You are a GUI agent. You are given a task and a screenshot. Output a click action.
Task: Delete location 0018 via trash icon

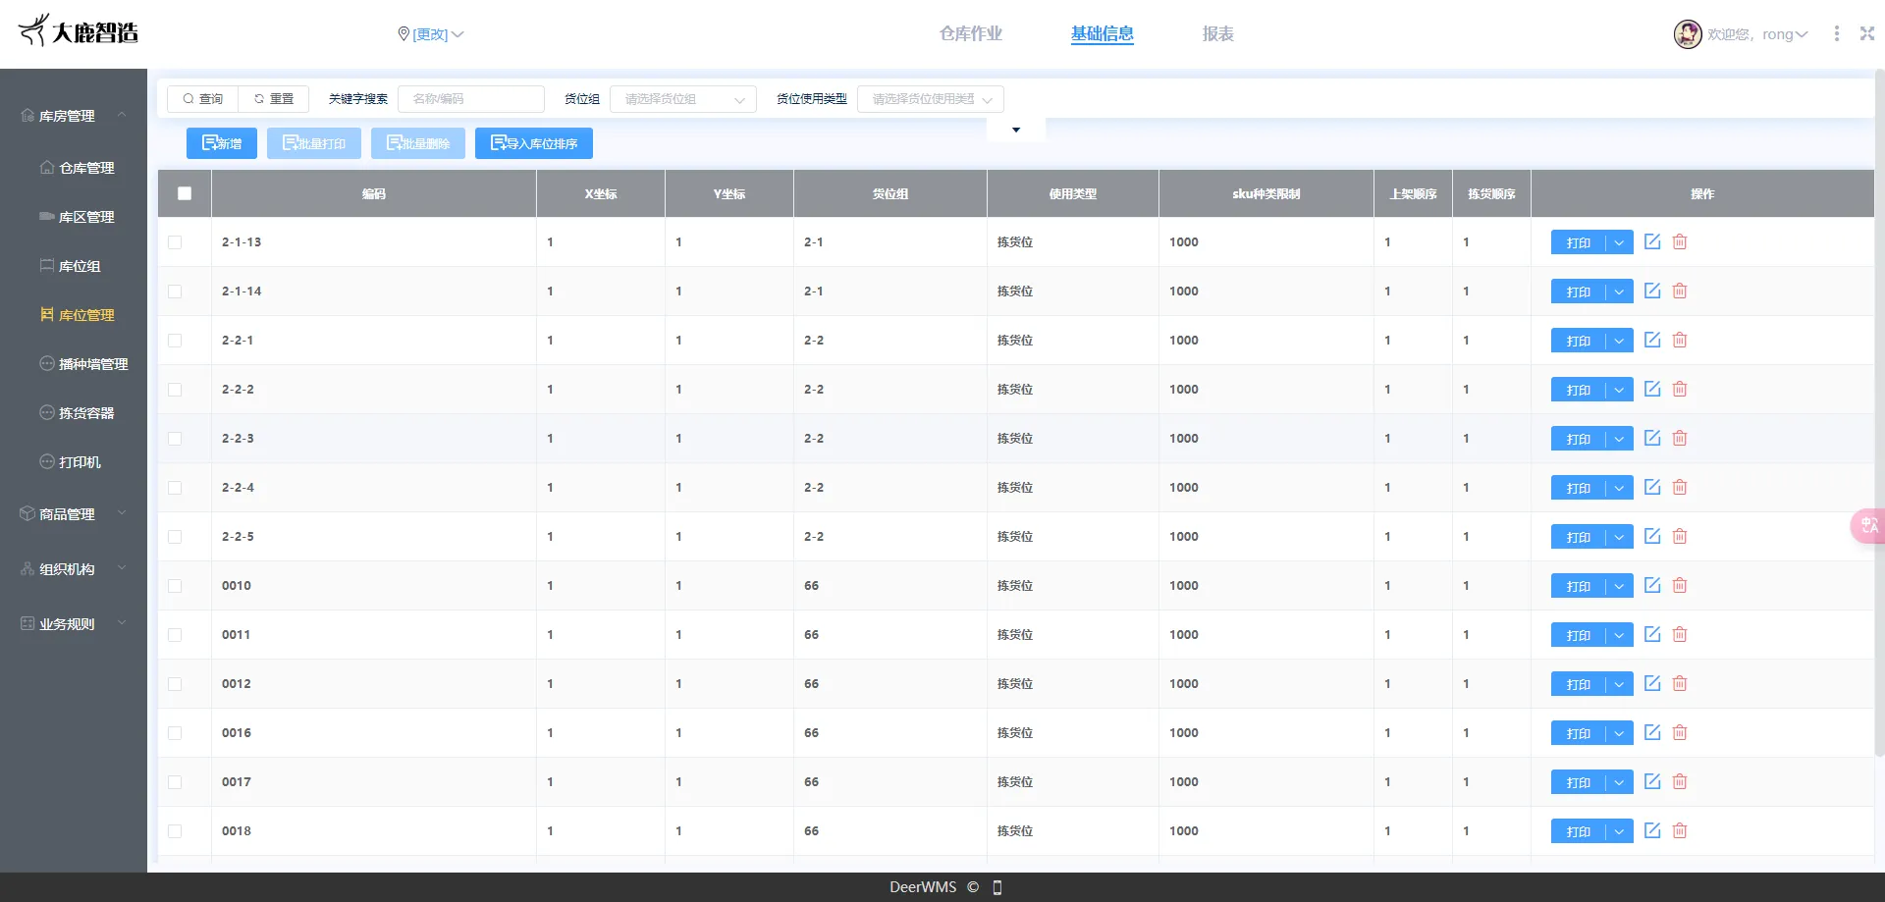[x=1680, y=830]
